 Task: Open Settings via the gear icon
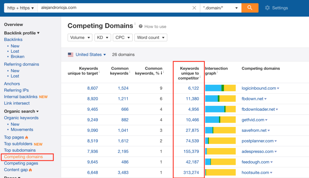267,8
